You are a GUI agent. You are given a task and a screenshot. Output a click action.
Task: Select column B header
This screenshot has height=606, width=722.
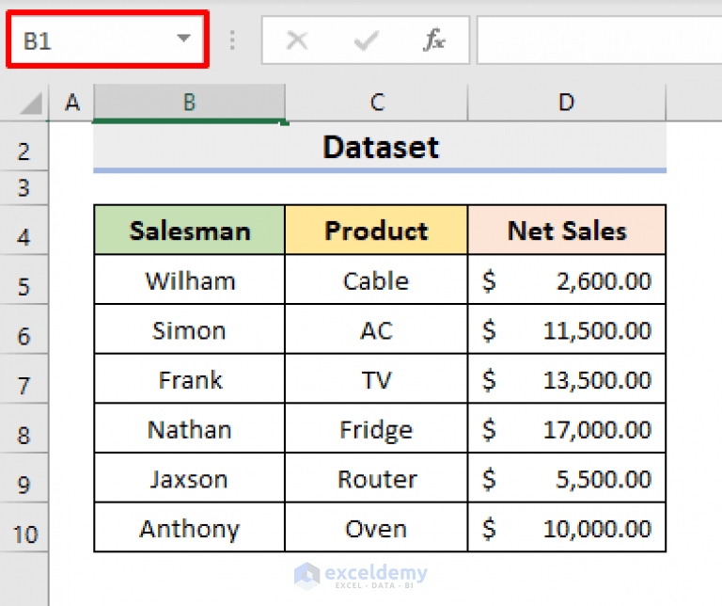(x=189, y=103)
